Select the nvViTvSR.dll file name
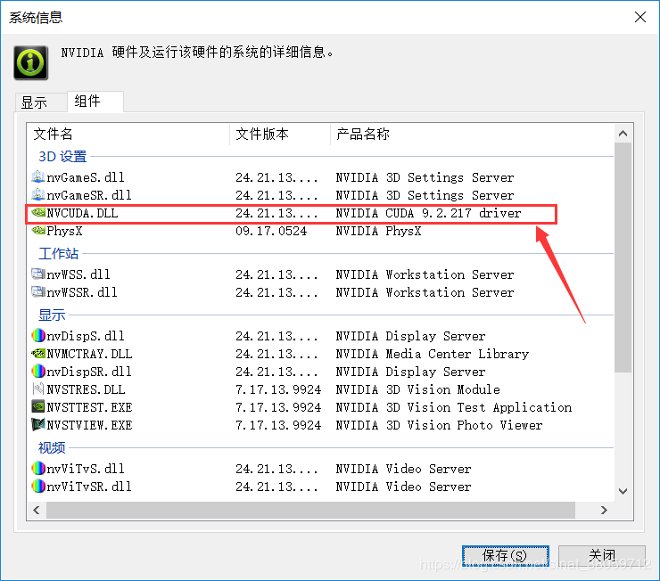This screenshot has width=660, height=581. (89, 487)
